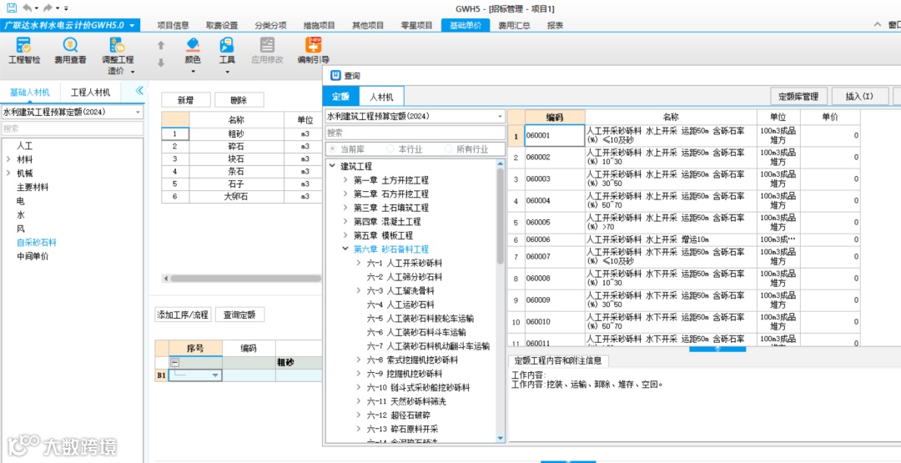Click the move-down arrow icon

point(161,63)
